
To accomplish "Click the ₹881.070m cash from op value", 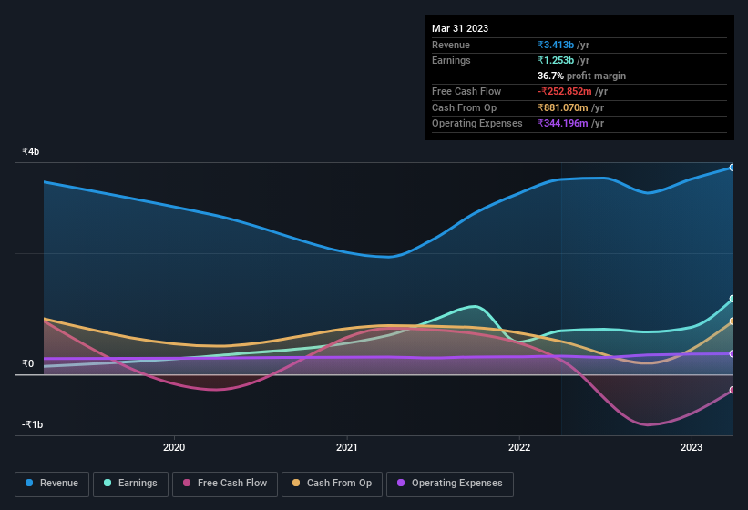I will 563,107.
